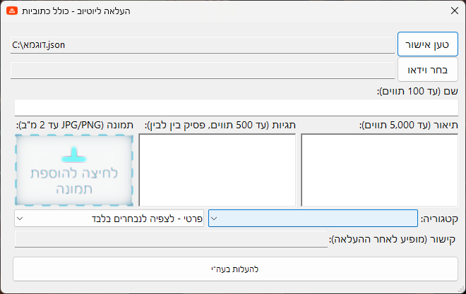Focus the תגיות tags text box

pyautogui.click(x=217, y=169)
